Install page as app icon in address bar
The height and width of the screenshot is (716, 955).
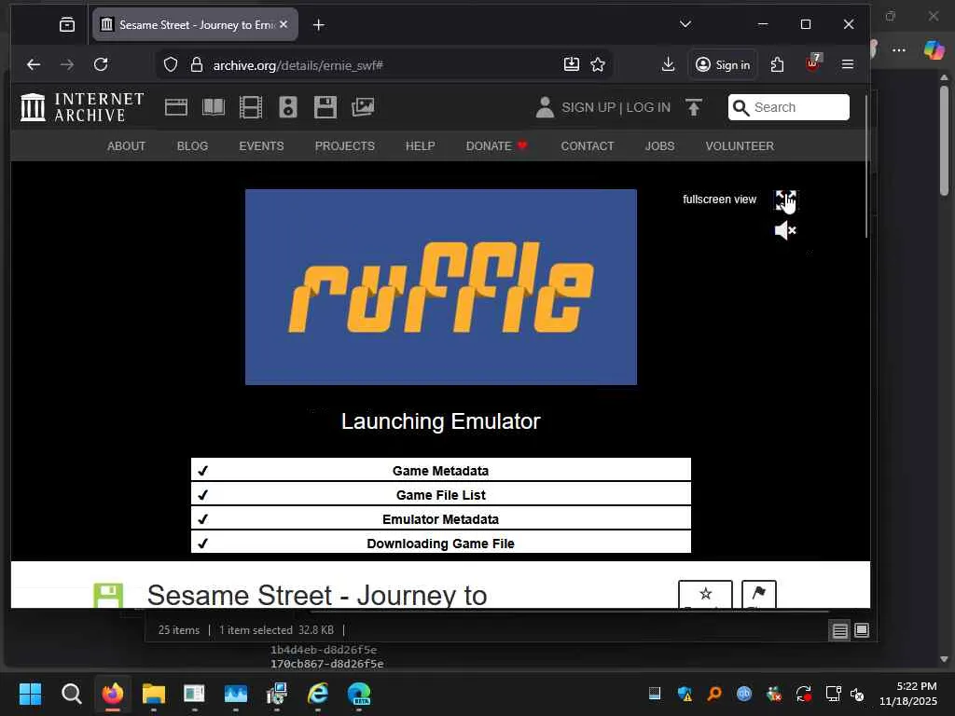[572, 64]
